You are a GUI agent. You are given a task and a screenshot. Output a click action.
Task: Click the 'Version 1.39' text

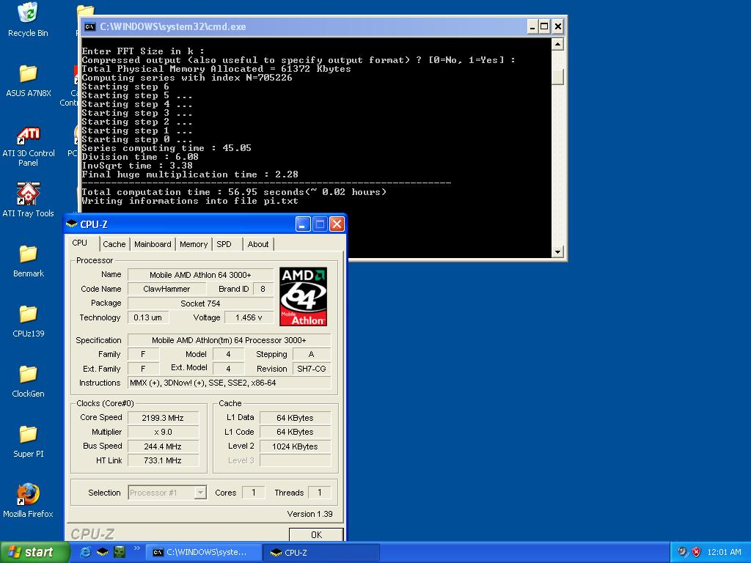[x=310, y=514]
